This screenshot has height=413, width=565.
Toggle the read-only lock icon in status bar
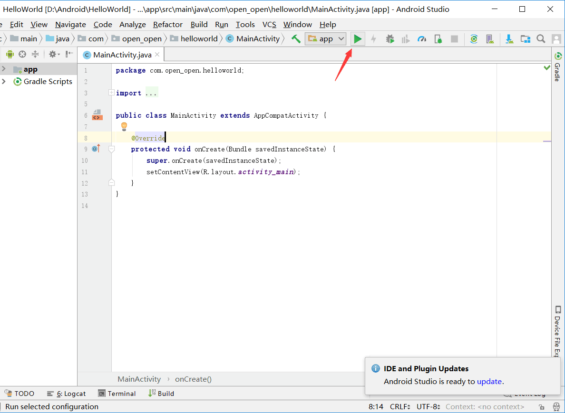tap(542, 407)
